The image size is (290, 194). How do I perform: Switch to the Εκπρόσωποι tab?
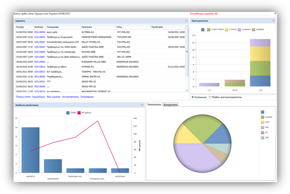(154, 105)
